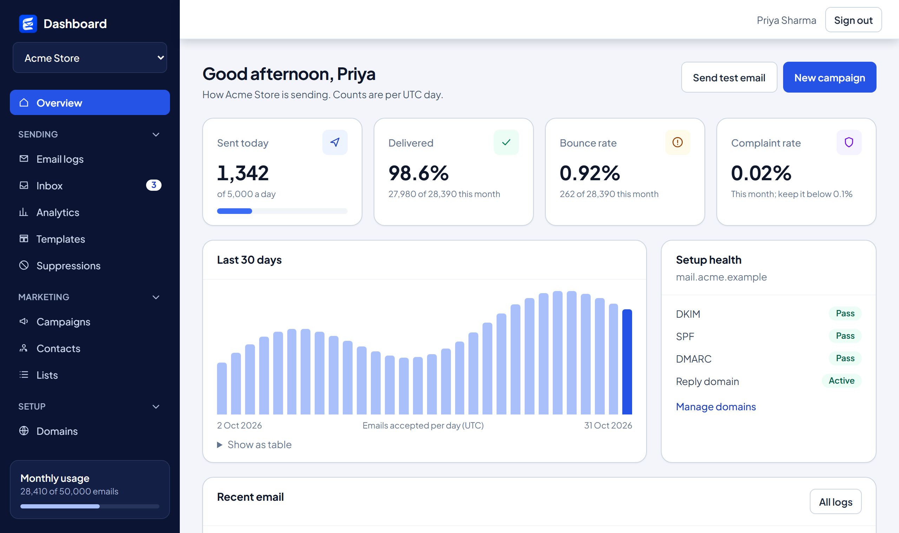This screenshot has height=533, width=899.
Task: Click the Overview home icon
Action: click(24, 103)
